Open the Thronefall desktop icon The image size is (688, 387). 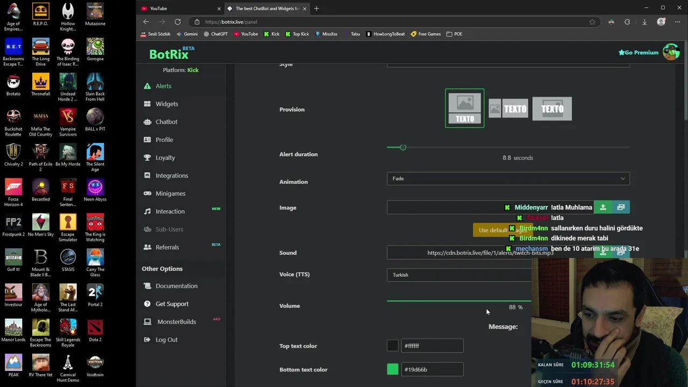click(41, 85)
